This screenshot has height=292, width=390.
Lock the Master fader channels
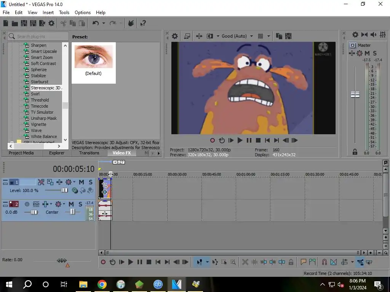(x=355, y=152)
